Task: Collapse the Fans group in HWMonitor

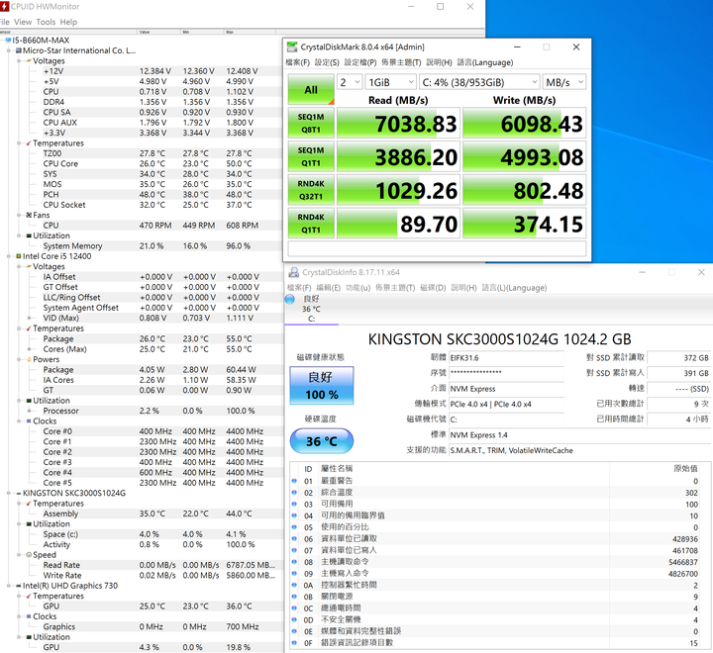Action: 19,215
